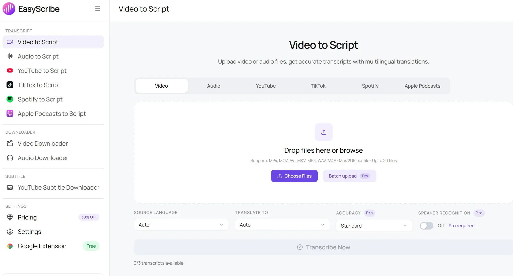This screenshot has width=513, height=276.
Task: Click the Choose Files button
Action: click(294, 176)
